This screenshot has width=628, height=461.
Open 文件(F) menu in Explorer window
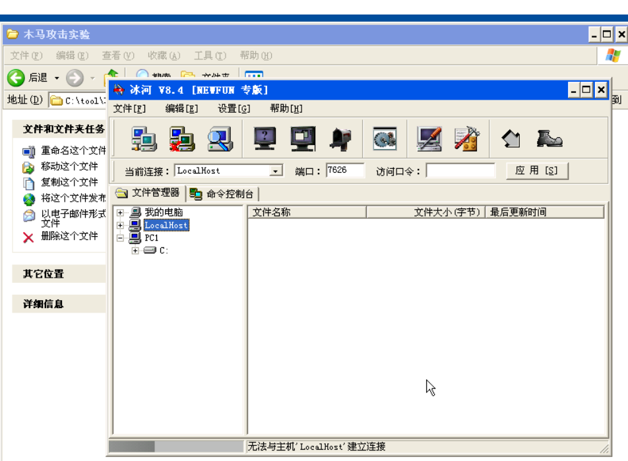click(26, 55)
